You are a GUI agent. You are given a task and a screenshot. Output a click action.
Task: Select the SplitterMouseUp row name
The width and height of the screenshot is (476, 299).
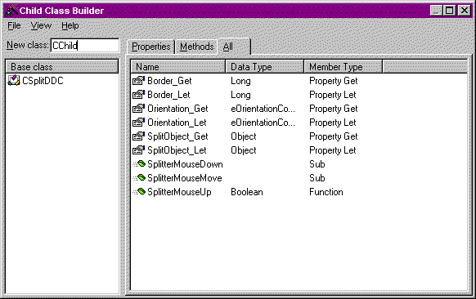(179, 192)
